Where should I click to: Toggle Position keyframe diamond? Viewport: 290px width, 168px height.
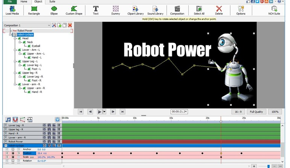coord(12,153)
